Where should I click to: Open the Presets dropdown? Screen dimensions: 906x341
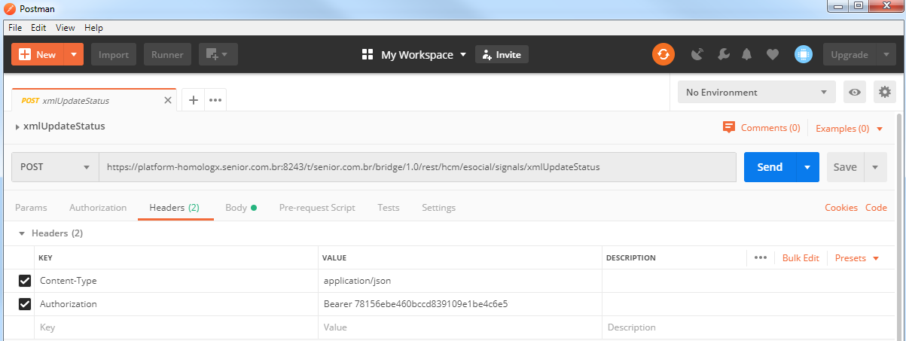(x=857, y=258)
